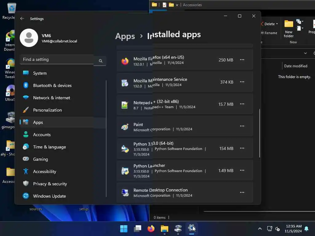Open more options for Mozilla Firefox
Image resolution: width=315 pixels, height=236 pixels.
click(x=242, y=60)
